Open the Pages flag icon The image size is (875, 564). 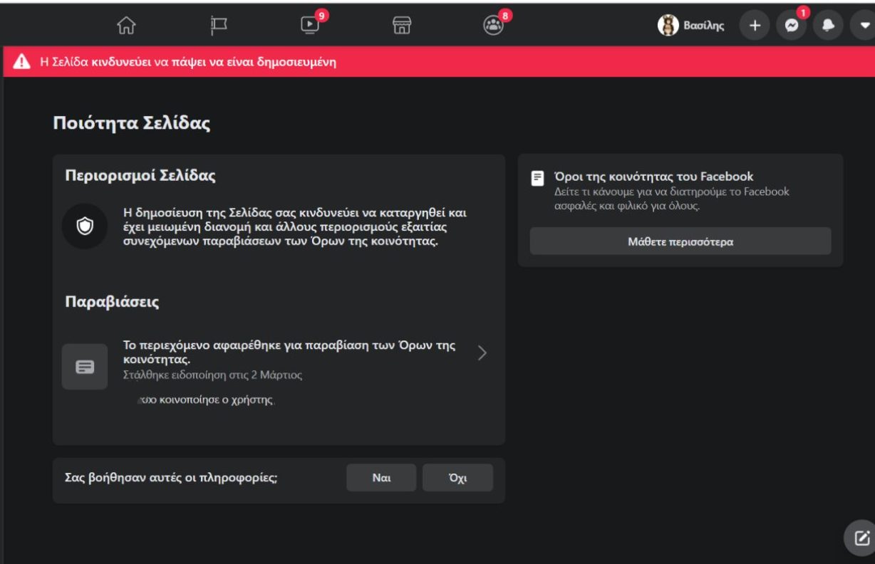(x=218, y=26)
